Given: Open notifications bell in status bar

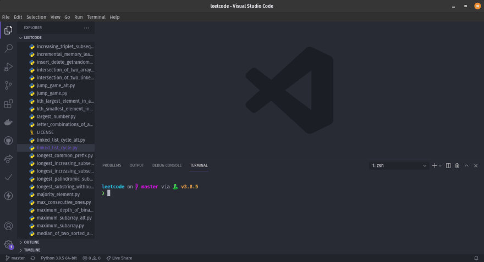Looking at the screenshot, I should pos(476,258).
